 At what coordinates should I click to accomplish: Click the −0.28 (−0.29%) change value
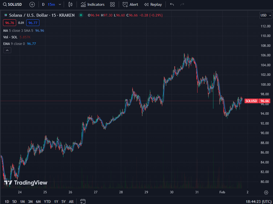pos(151,15)
